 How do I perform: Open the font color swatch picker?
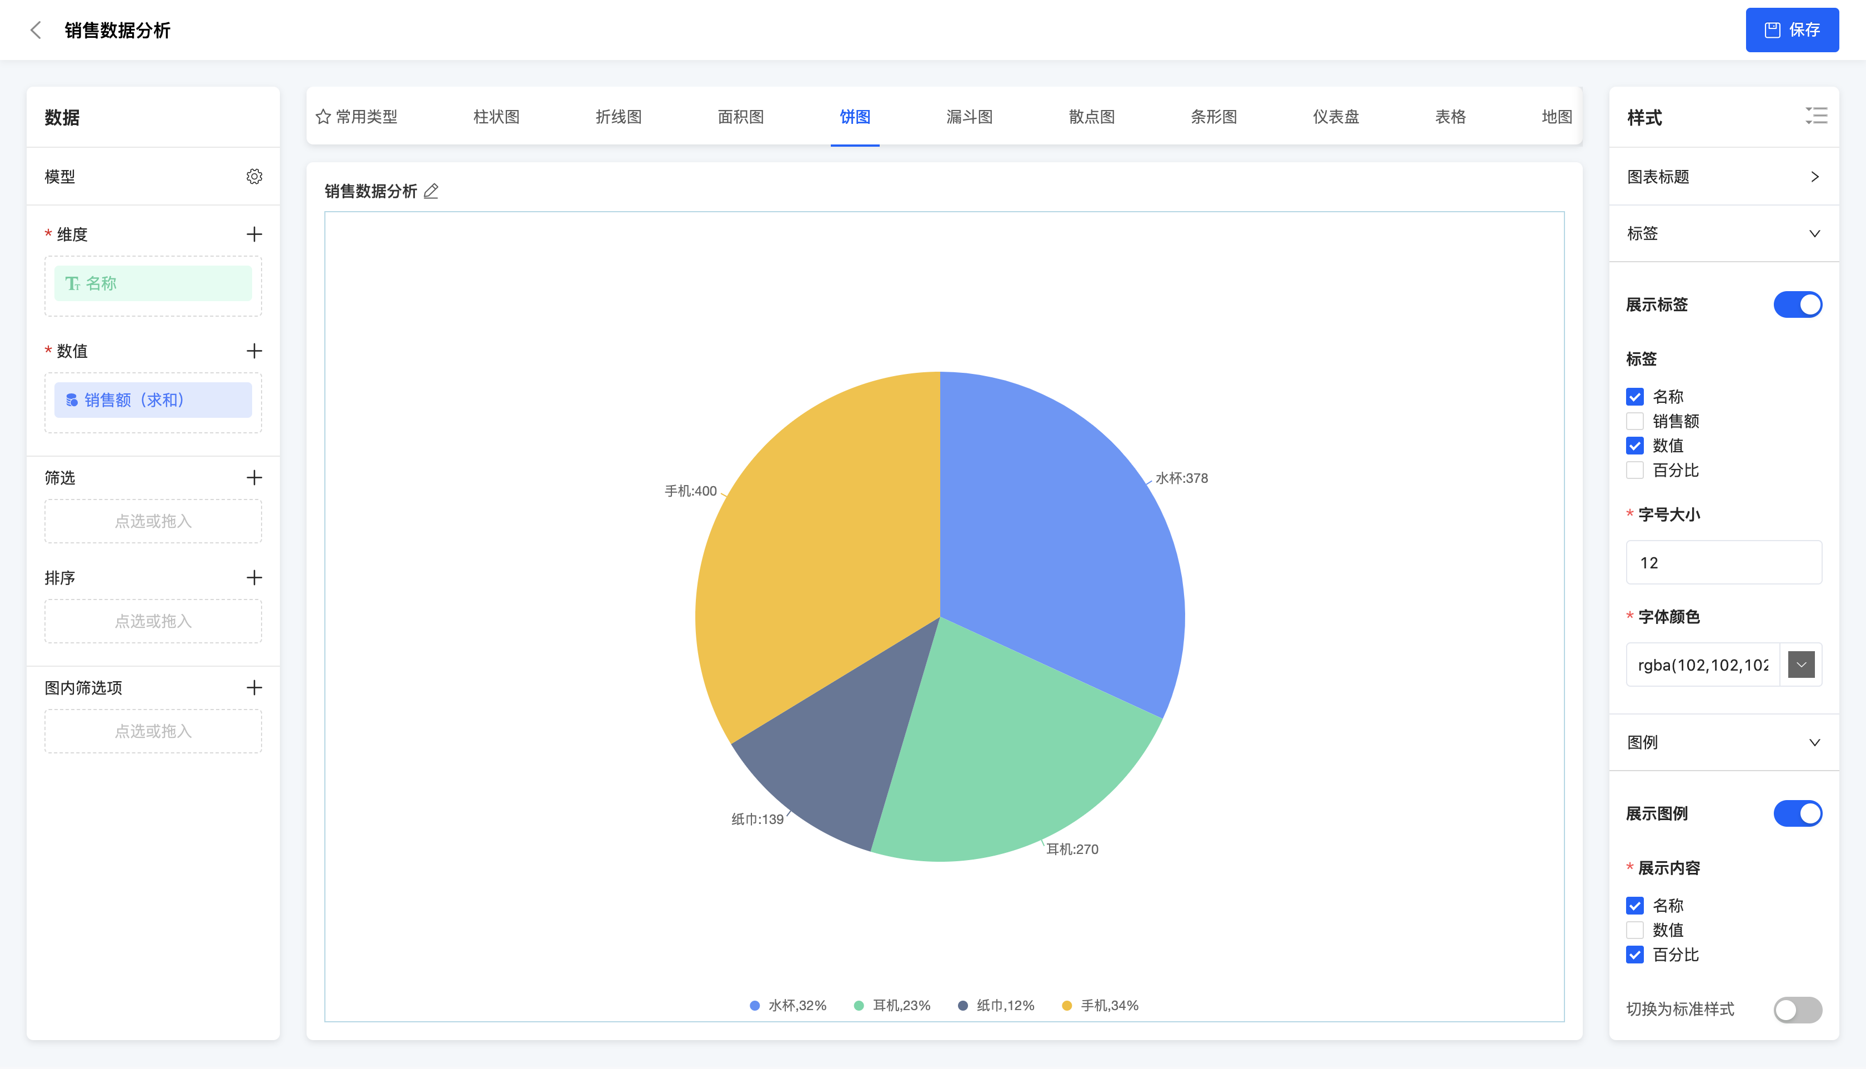1800,665
